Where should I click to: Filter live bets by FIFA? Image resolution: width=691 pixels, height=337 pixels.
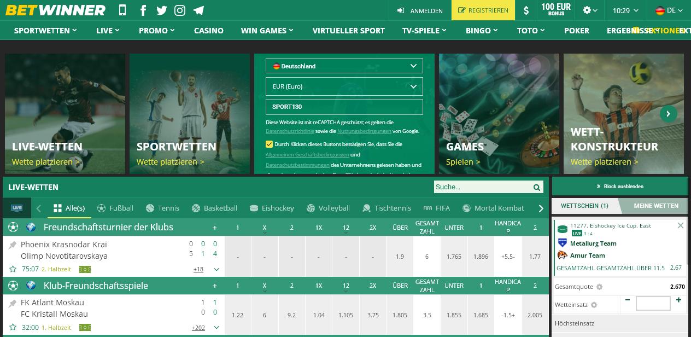tap(436, 208)
